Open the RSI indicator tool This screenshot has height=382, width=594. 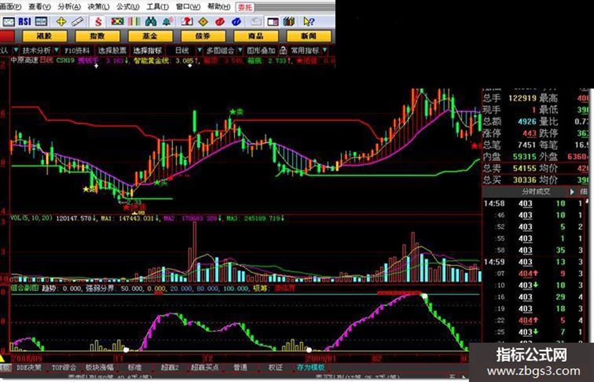click(x=25, y=21)
